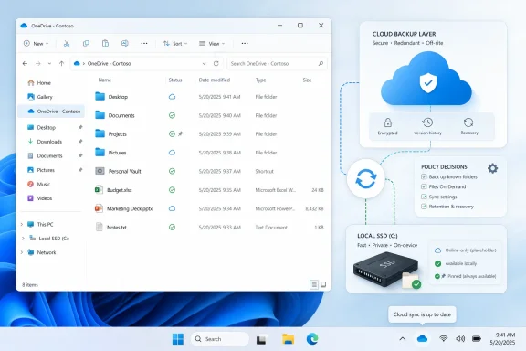The height and width of the screenshot is (351, 526).
Task: Open the See more options beside Rename
Action: [x=144, y=43]
